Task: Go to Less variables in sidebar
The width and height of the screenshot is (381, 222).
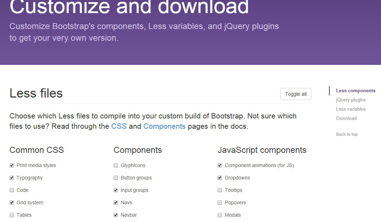Action: click(350, 109)
